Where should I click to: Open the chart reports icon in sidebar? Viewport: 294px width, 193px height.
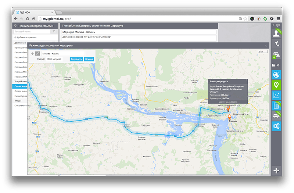[276, 95]
